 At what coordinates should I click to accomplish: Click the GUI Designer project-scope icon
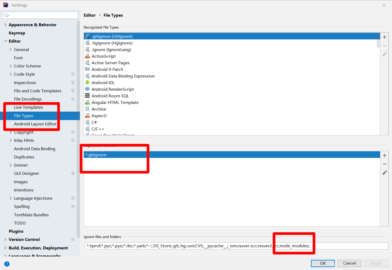tap(73, 173)
